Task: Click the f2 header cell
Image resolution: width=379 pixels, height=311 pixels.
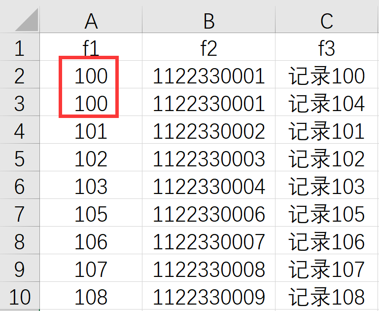Action: click(208, 48)
